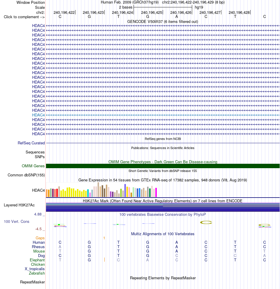280x289 pixels.
Task: Click the Mouse species label
Action: coord(39,251)
